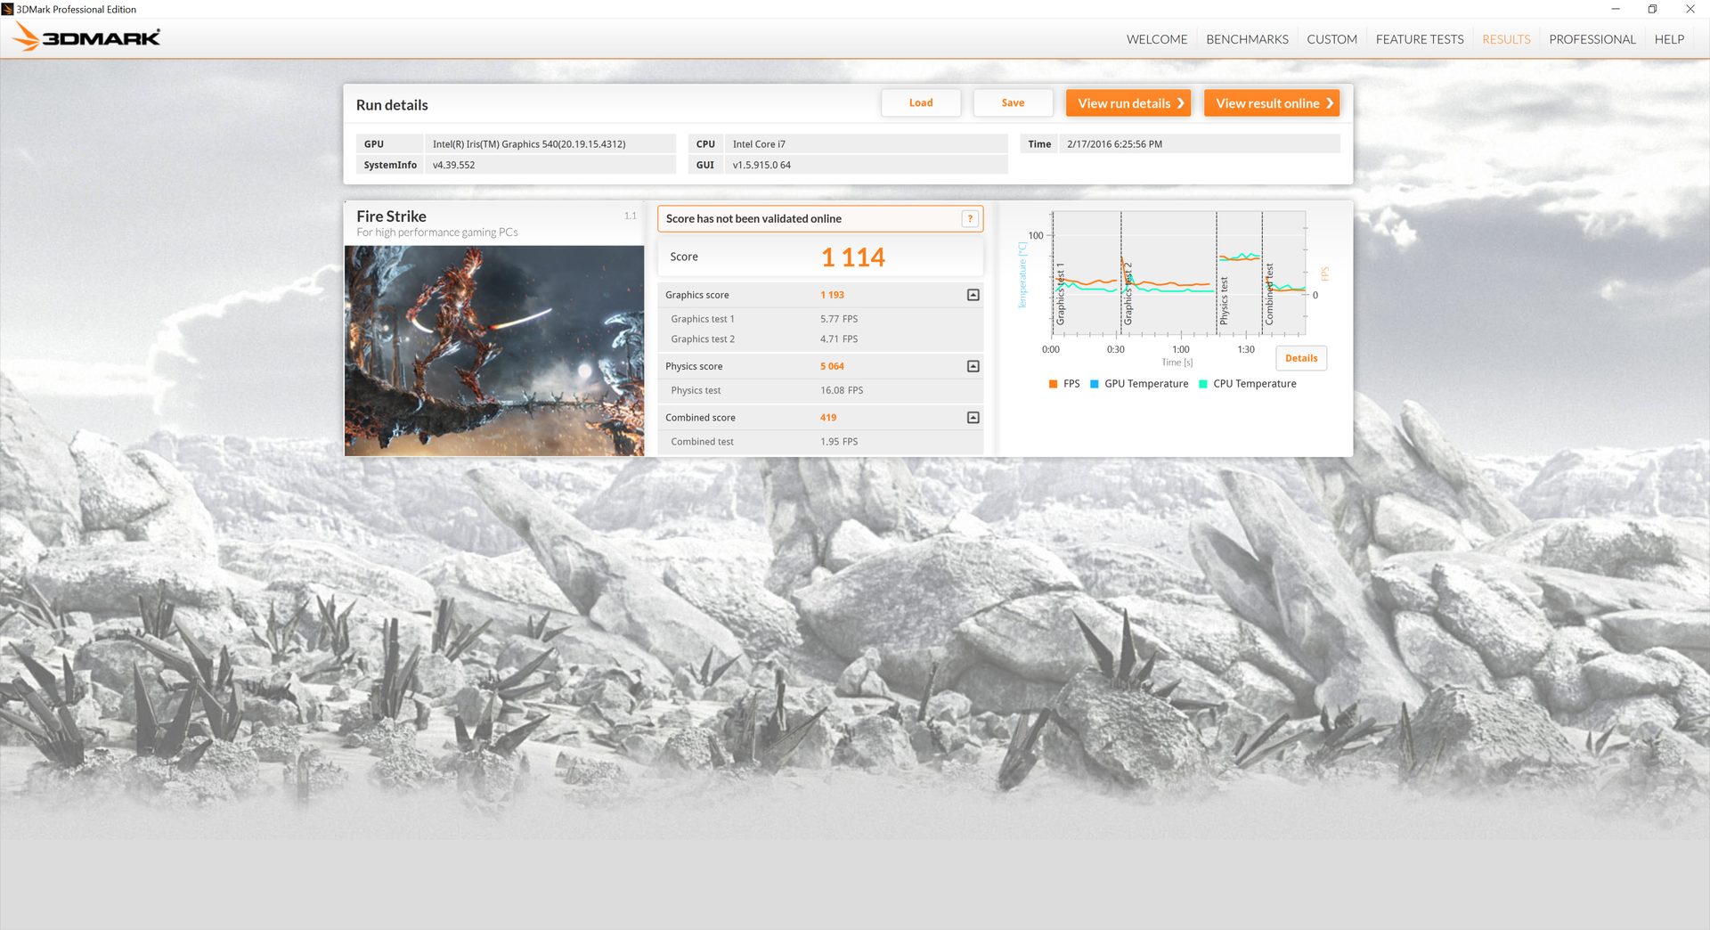The height and width of the screenshot is (930, 1710).
Task: Click the overall score value 1 114
Action: click(853, 257)
